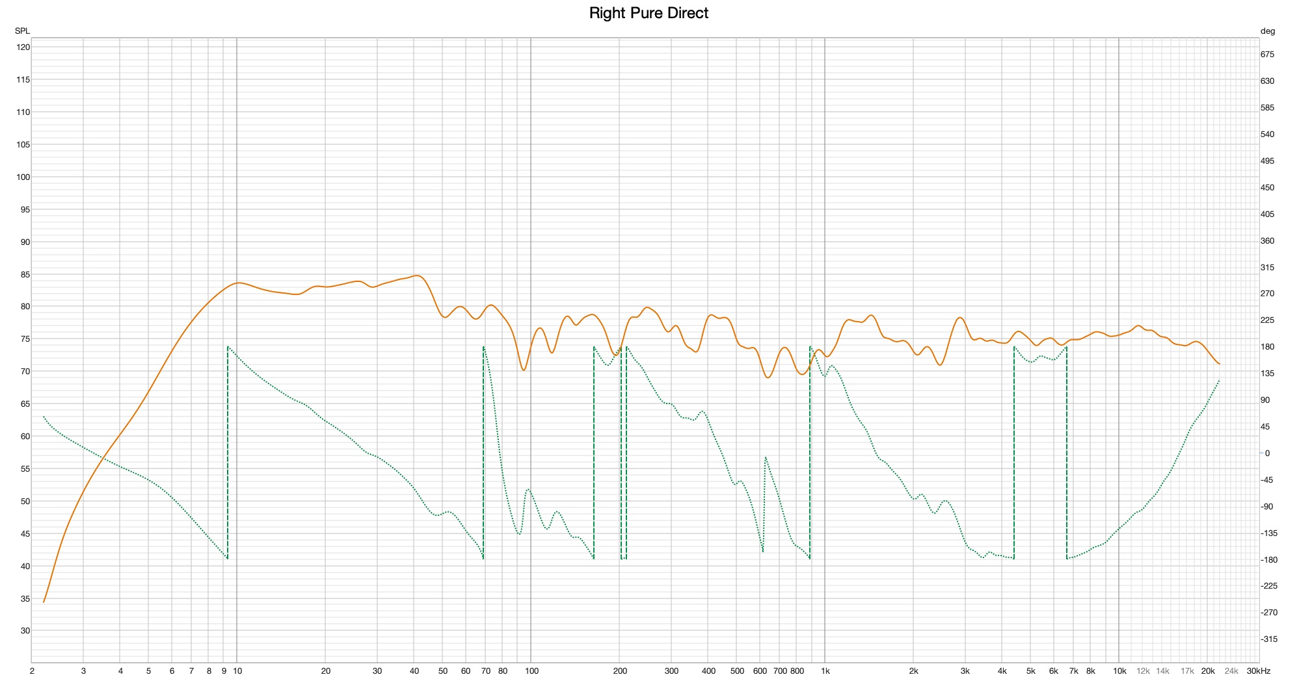
Task: Click the 85 value on the SPL axis
Action: pos(25,275)
